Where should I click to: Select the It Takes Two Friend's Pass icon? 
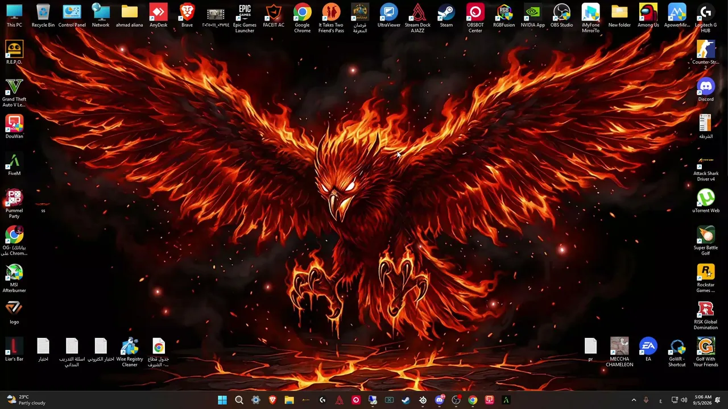pos(331,18)
